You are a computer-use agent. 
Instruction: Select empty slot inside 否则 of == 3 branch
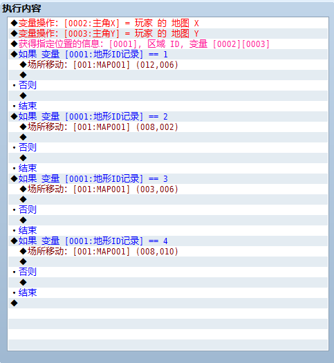(x=168, y=220)
